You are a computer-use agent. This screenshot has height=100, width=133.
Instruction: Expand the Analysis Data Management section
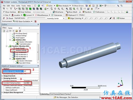(x=2, y=92)
